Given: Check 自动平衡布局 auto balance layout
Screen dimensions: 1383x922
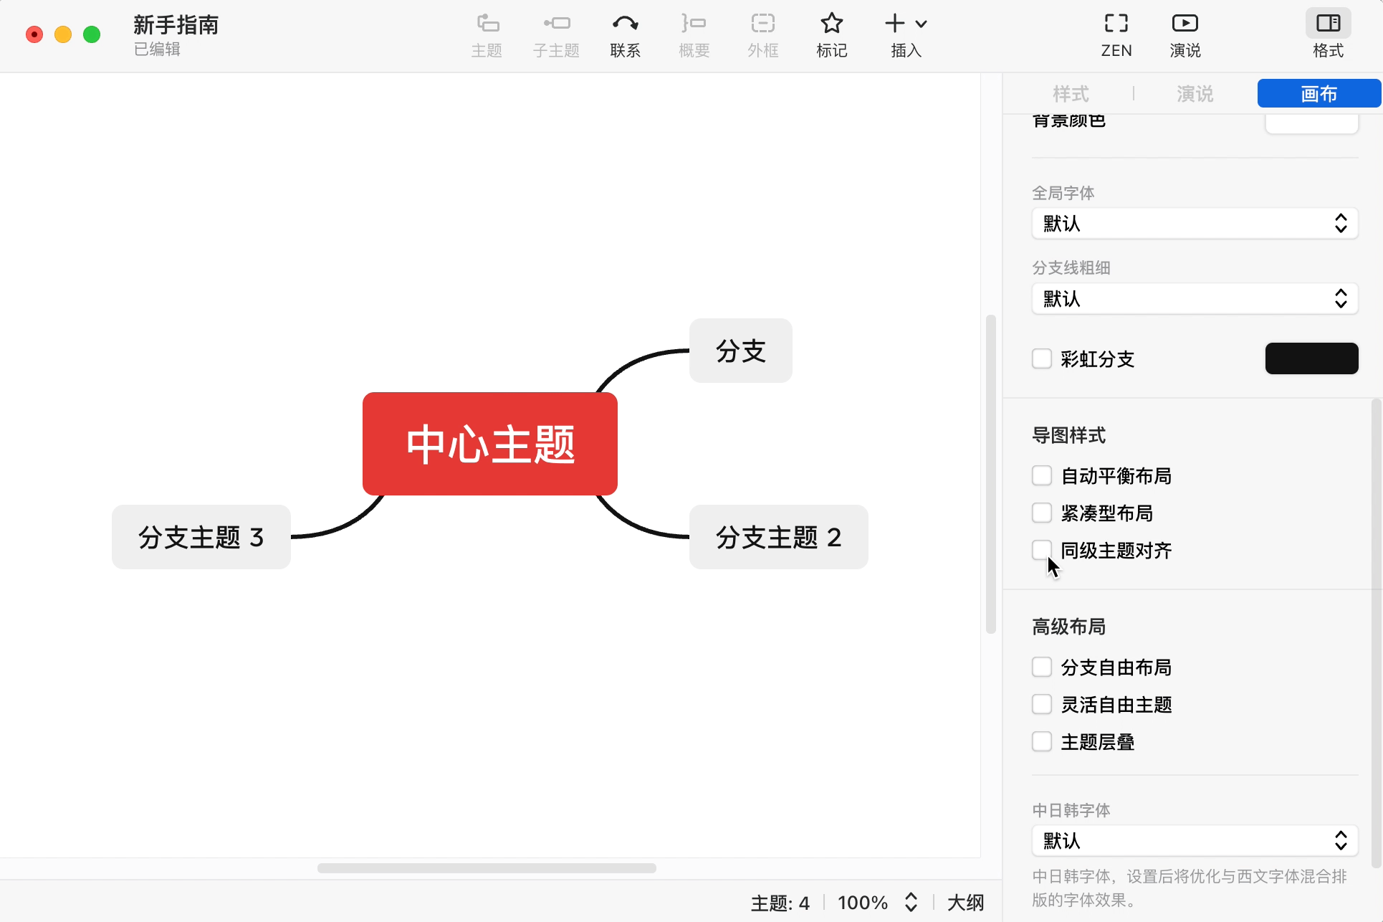Looking at the screenshot, I should coord(1042,475).
